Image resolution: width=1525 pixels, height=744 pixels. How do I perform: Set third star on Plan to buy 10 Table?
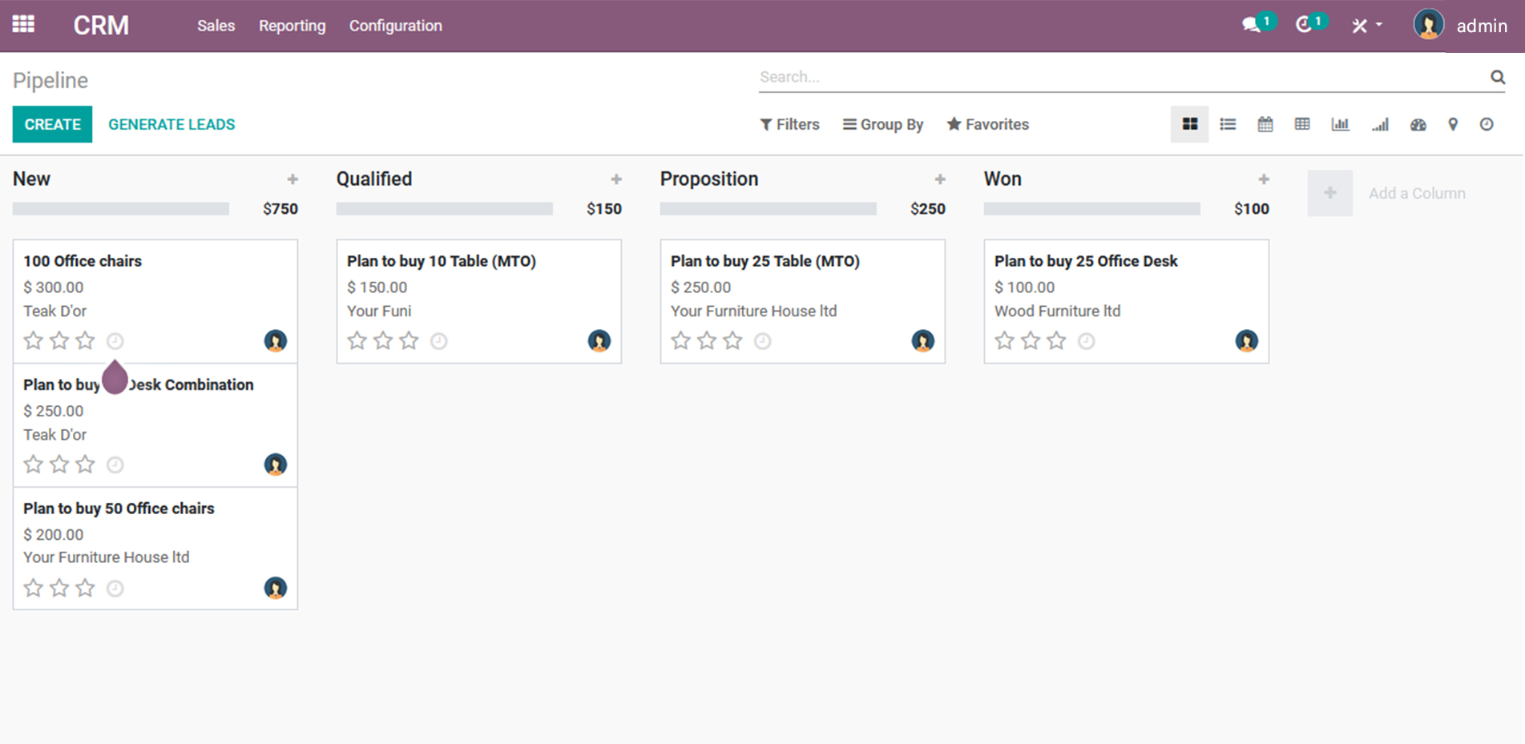(x=409, y=341)
